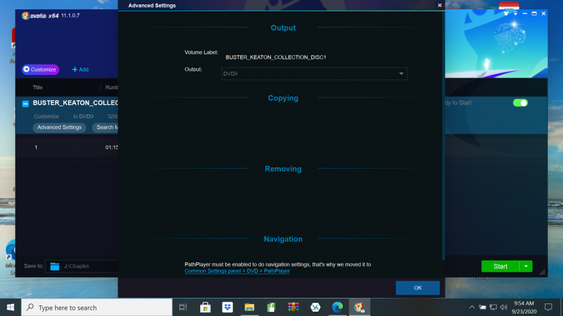
Task: Collapse the BUSTER_KEATON_COLLECTION entry
Action: (x=26, y=104)
